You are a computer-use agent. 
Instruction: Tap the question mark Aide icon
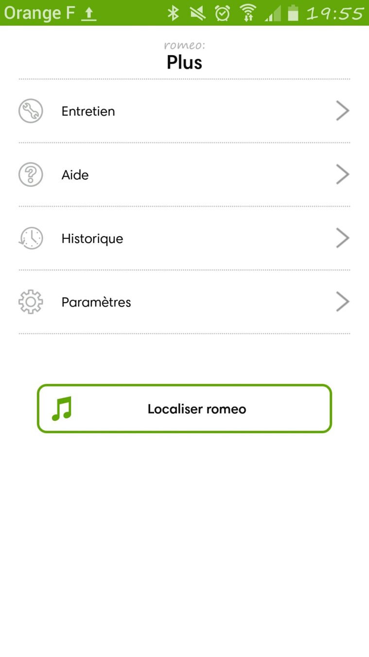pos(31,175)
